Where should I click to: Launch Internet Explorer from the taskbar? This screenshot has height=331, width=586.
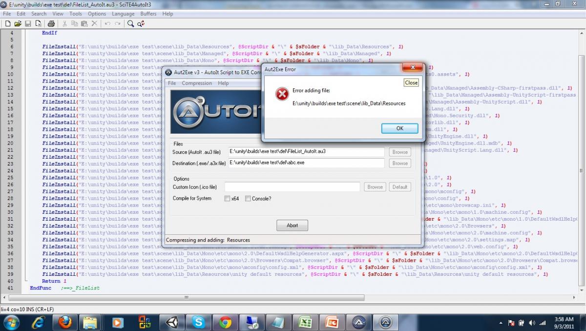39,322
